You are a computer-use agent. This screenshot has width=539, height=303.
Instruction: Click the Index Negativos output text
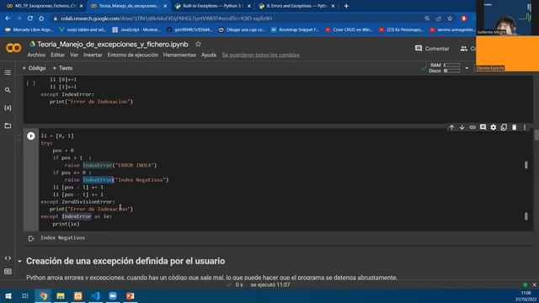[x=62, y=237]
